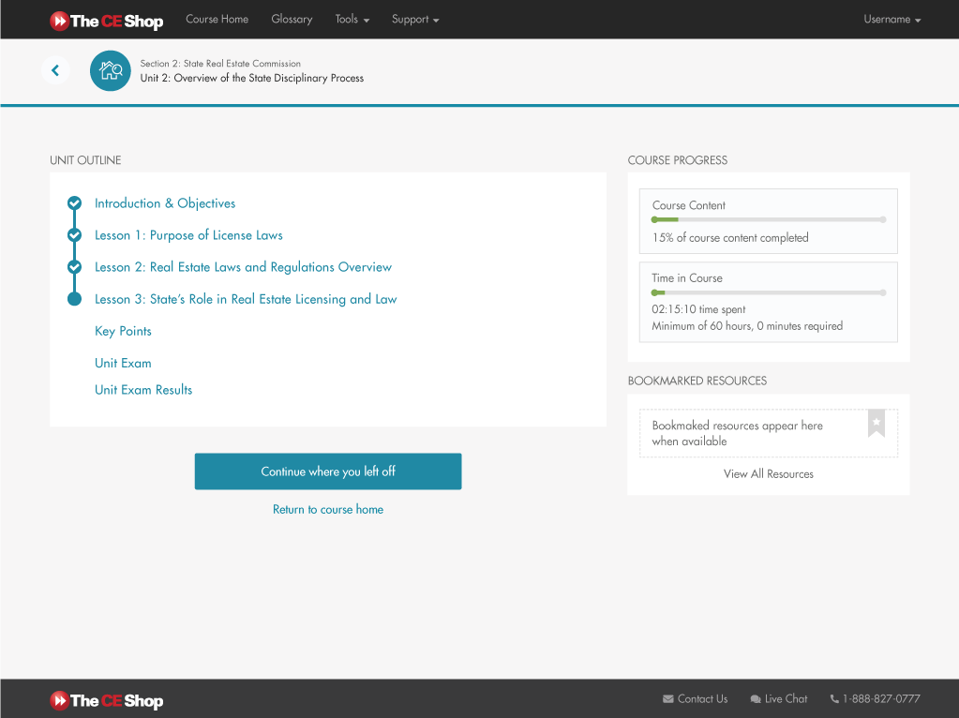Click View All Resources link
The image size is (959, 718).
pos(768,474)
